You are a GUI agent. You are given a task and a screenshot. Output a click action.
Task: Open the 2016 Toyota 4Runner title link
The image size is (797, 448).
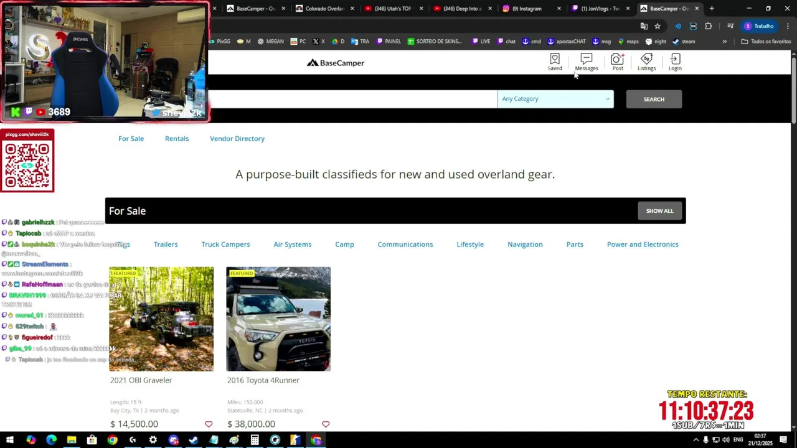coord(263,380)
